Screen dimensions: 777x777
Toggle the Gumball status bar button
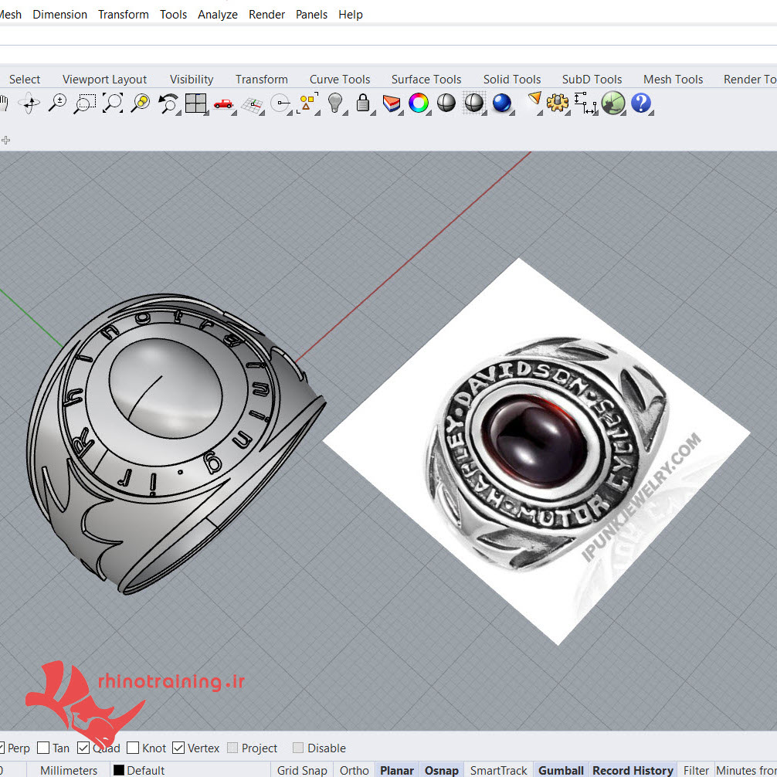[x=561, y=770]
